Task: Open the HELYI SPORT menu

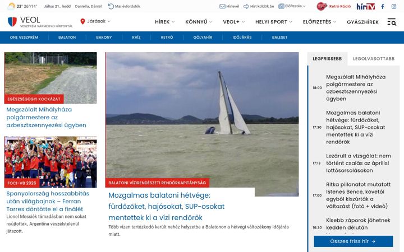Action: (x=271, y=22)
